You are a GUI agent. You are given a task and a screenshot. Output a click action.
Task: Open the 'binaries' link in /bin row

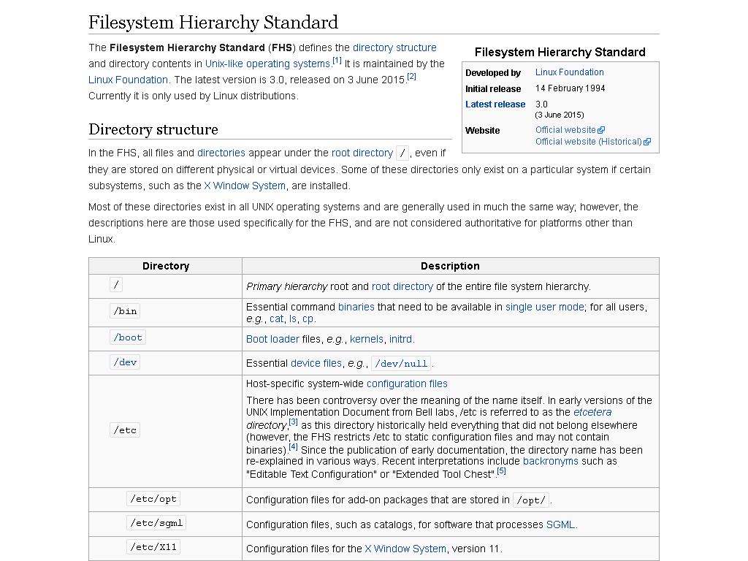click(356, 308)
